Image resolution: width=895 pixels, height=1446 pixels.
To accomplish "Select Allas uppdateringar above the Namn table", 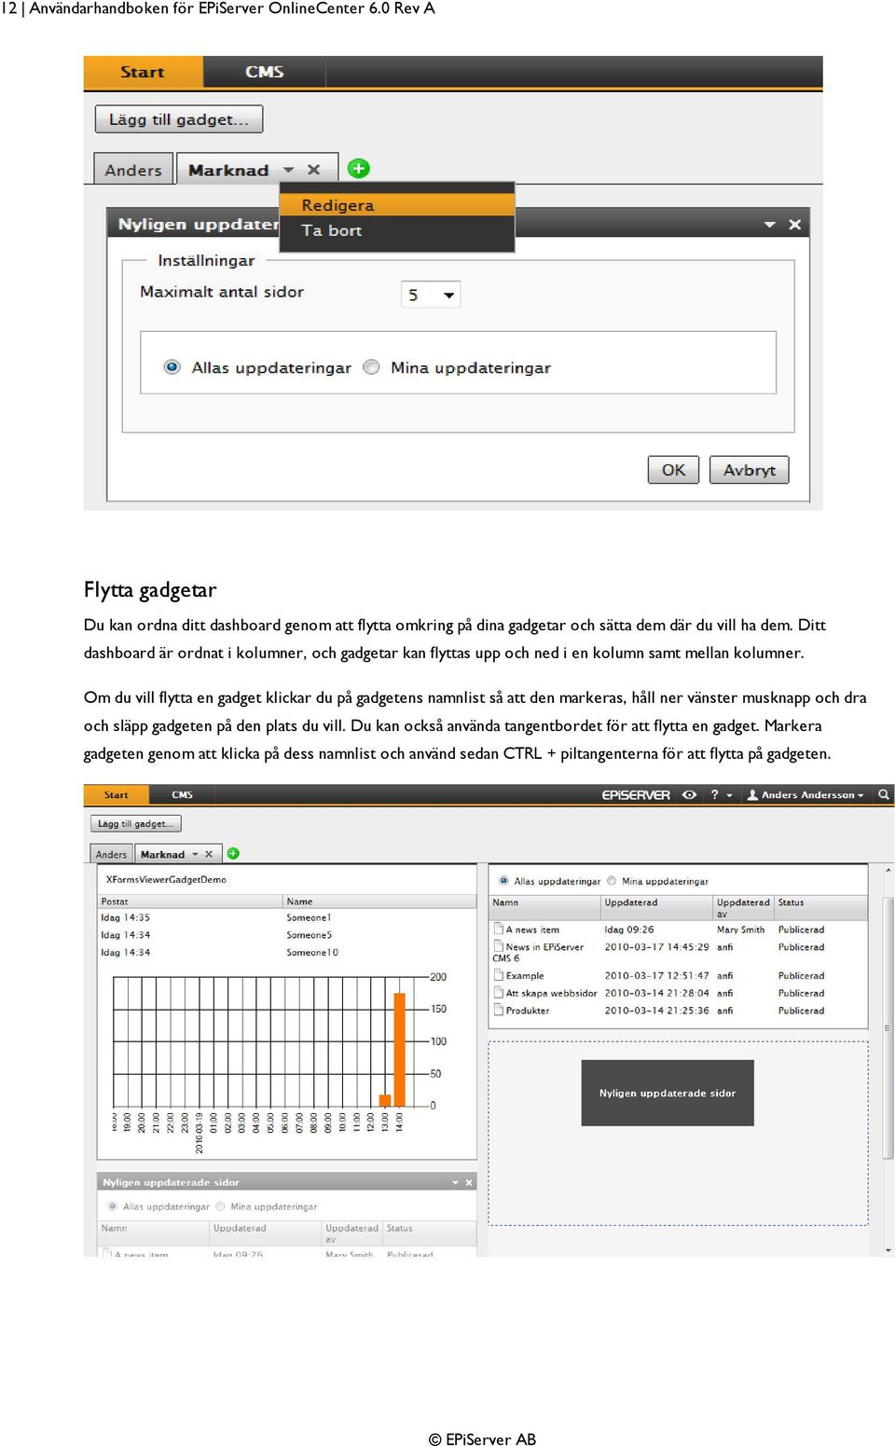I will click(x=503, y=881).
